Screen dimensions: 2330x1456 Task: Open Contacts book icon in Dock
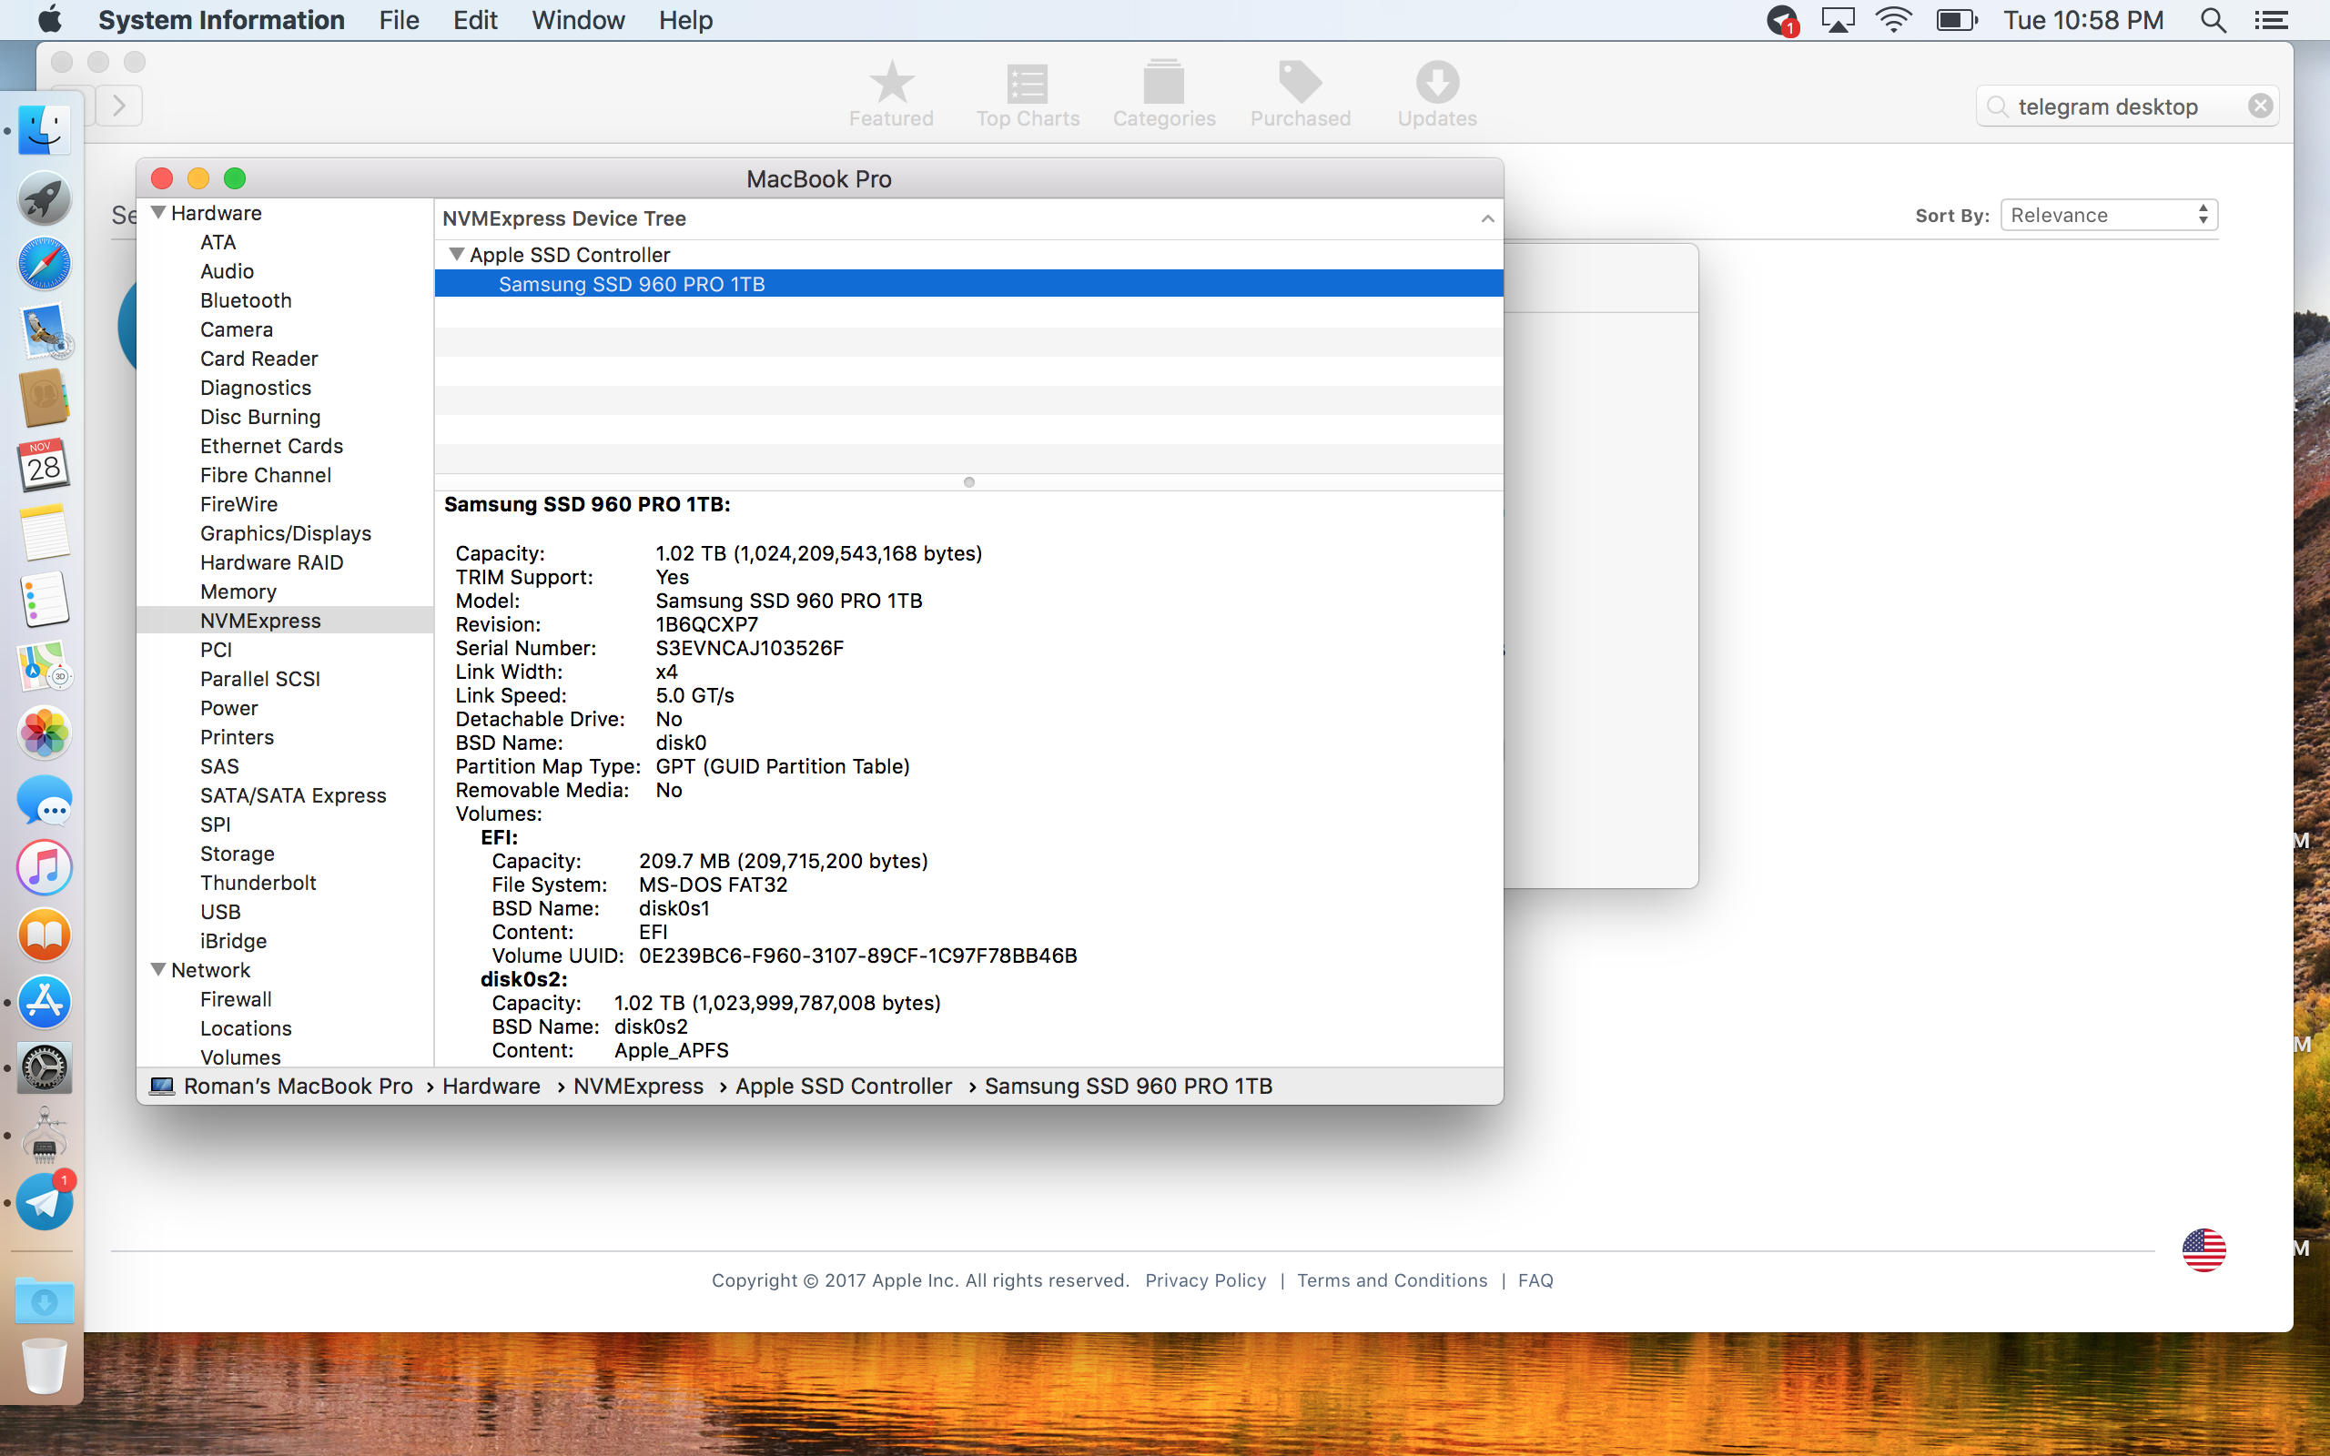click(x=45, y=398)
